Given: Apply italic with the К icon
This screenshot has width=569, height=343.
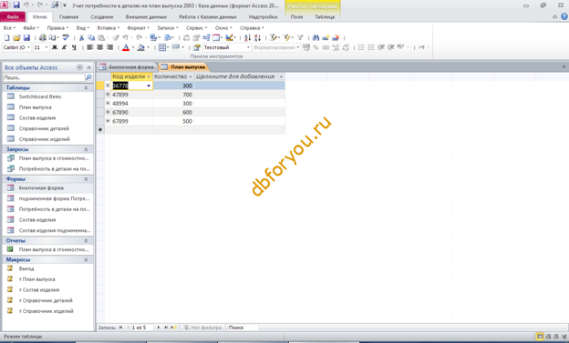Looking at the screenshot, I should (x=64, y=47).
